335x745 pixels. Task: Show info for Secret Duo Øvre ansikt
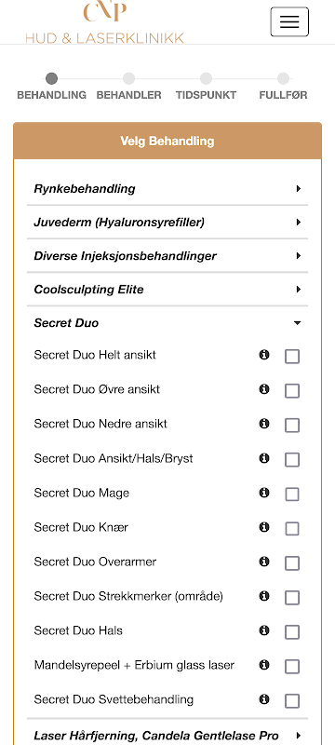pyautogui.click(x=264, y=389)
